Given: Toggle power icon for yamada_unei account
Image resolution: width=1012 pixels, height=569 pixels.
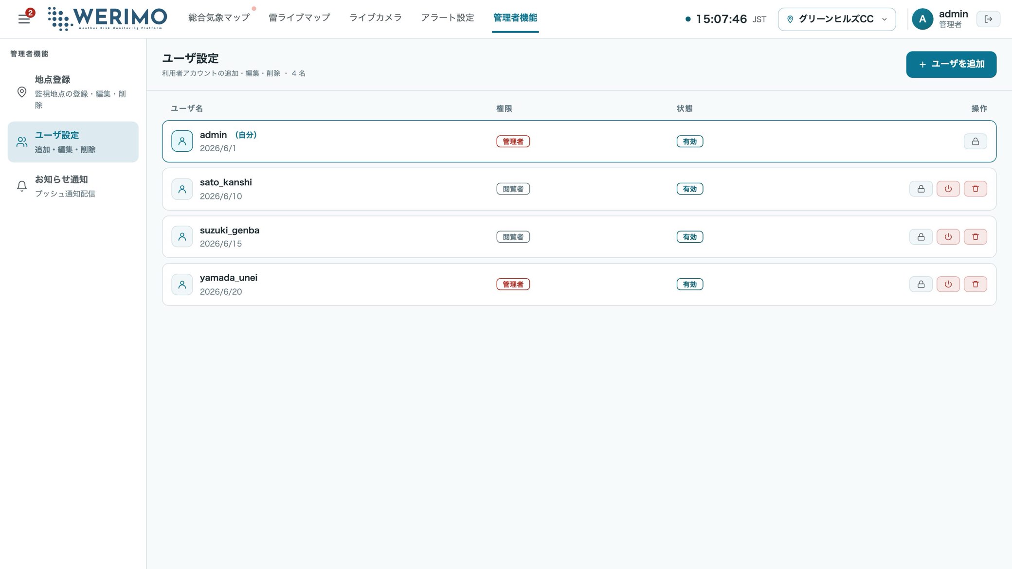Looking at the screenshot, I should click(948, 284).
